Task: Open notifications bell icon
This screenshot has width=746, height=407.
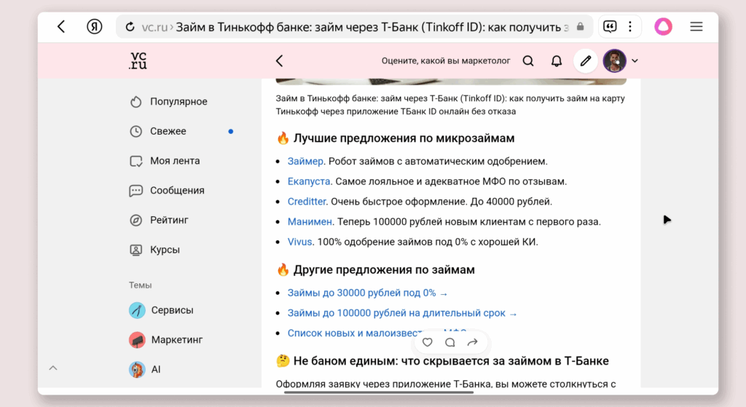Action: coord(557,61)
